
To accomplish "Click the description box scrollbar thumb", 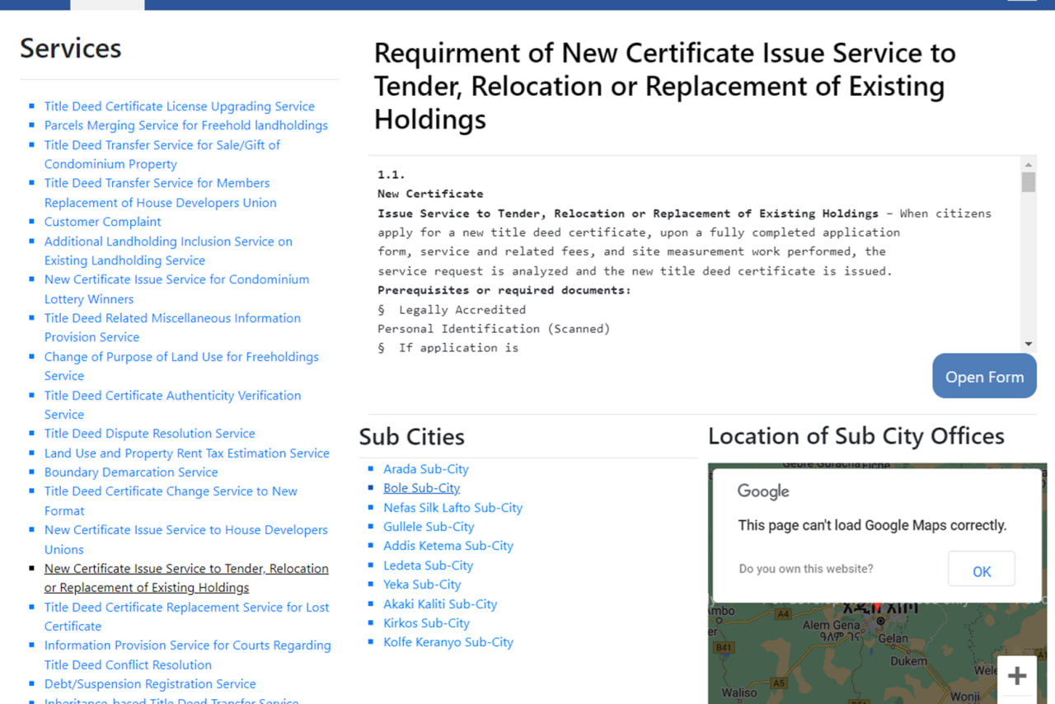I will pyautogui.click(x=1028, y=181).
